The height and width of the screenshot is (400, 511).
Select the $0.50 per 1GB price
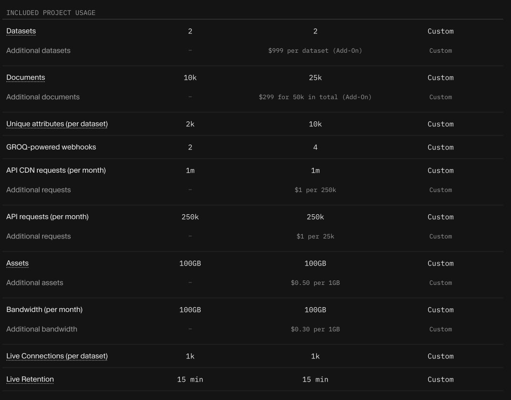click(x=315, y=282)
